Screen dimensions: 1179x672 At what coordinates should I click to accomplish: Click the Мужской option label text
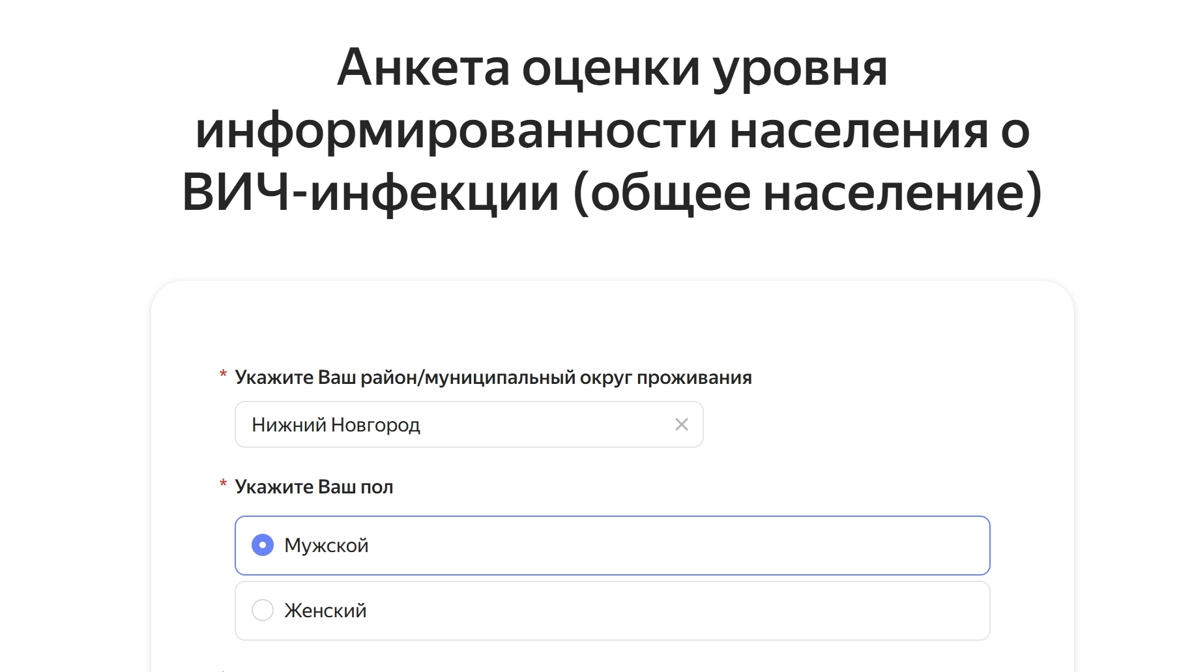pyautogui.click(x=326, y=546)
